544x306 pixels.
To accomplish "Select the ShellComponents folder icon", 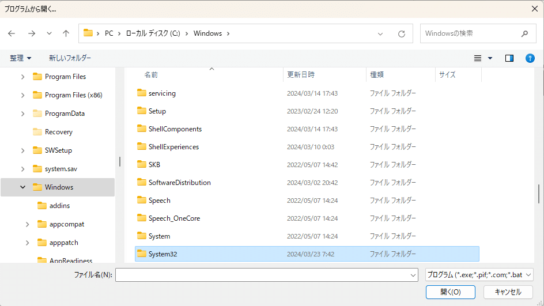I will (x=142, y=129).
